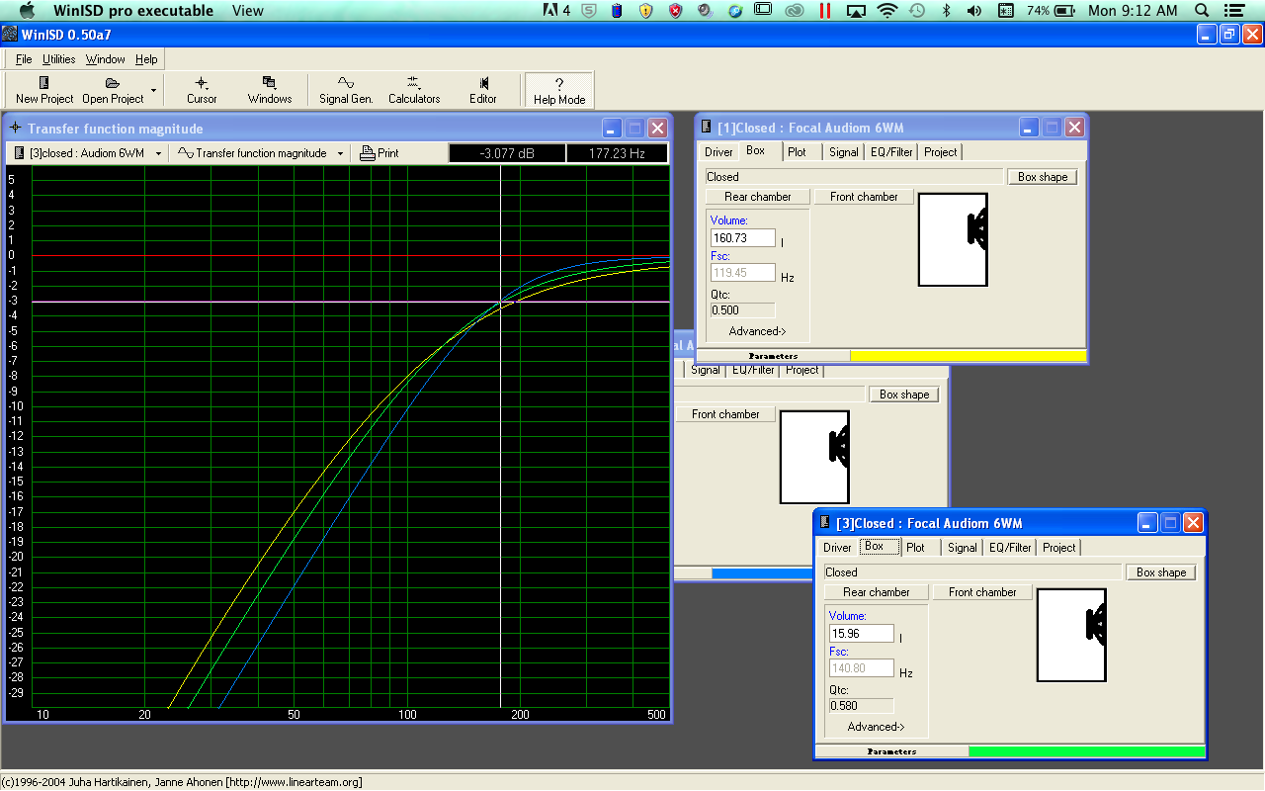Click Box shape button in [3]Closed window
1265x791 pixels.
(x=1161, y=572)
